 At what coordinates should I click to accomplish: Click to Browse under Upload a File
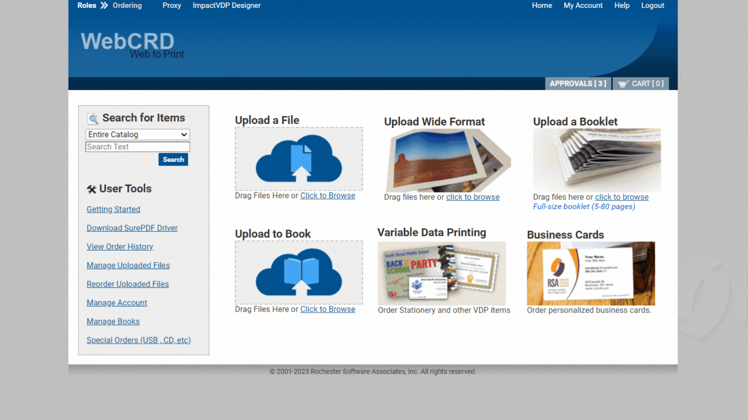[x=328, y=196]
